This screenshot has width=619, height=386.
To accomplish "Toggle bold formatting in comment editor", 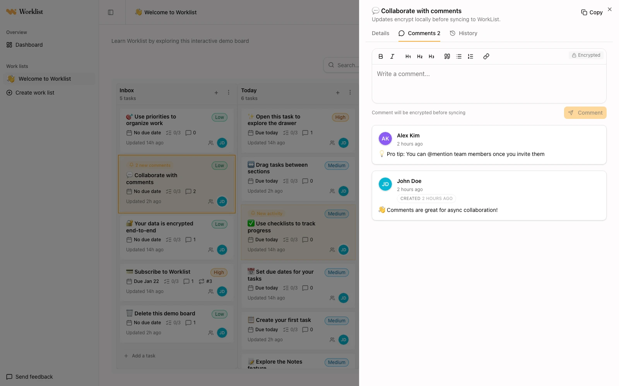I will [381, 56].
